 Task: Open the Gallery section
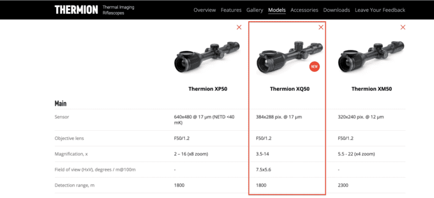click(255, 10)
